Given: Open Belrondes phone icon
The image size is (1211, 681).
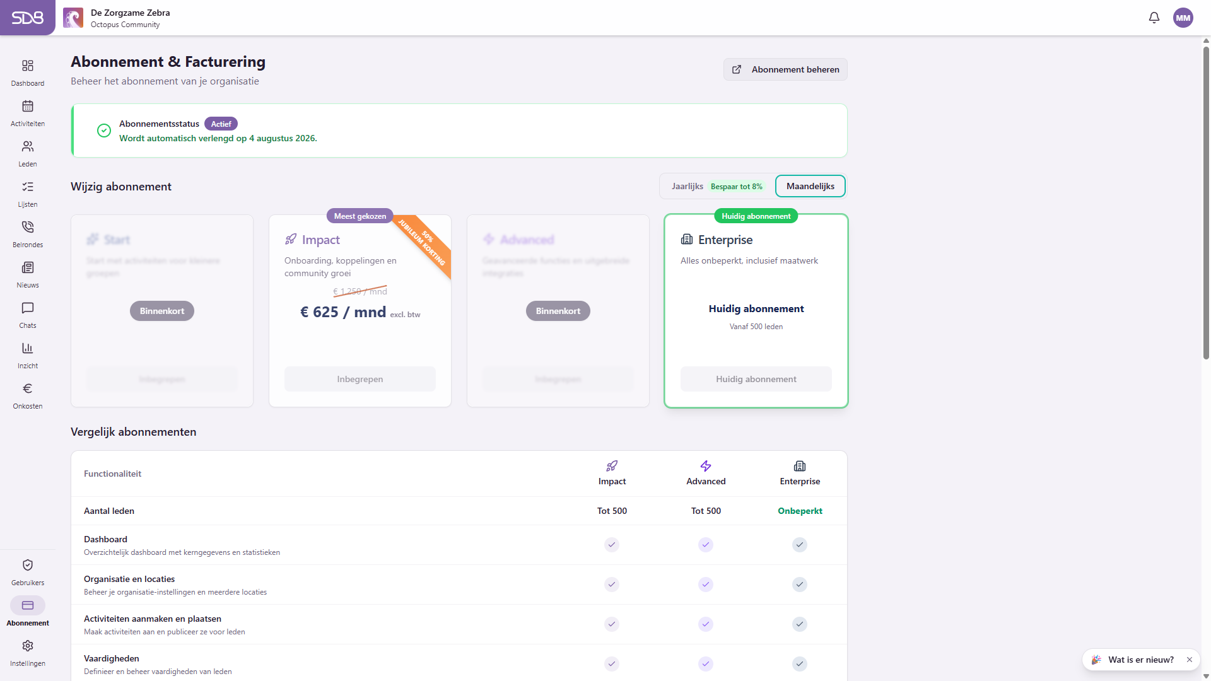Looking at the screenshot, I should pyautogui.click(x=28, y=227).
